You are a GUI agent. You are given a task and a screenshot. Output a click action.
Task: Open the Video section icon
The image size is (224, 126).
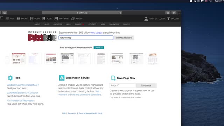(x=31, y=19)
